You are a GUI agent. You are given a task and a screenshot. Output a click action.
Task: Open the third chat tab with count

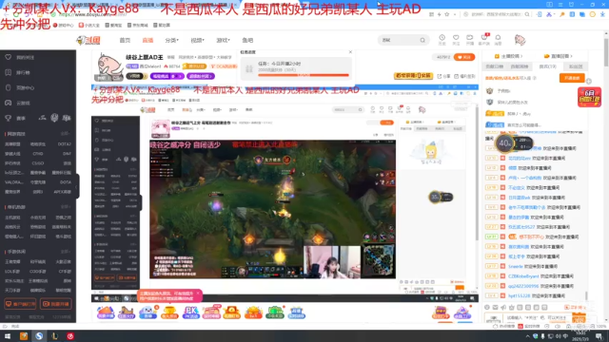(x=548, y=66)
